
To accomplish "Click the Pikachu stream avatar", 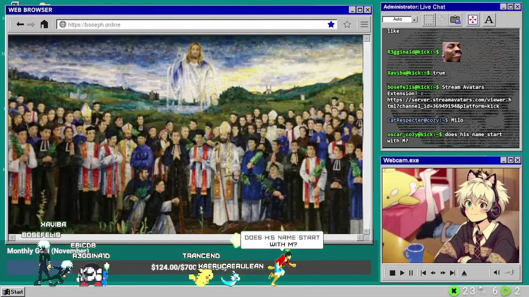I will 201,277.
